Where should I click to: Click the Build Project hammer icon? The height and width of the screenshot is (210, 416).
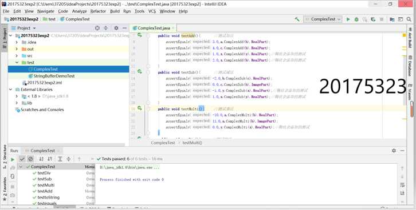(297, 19)
